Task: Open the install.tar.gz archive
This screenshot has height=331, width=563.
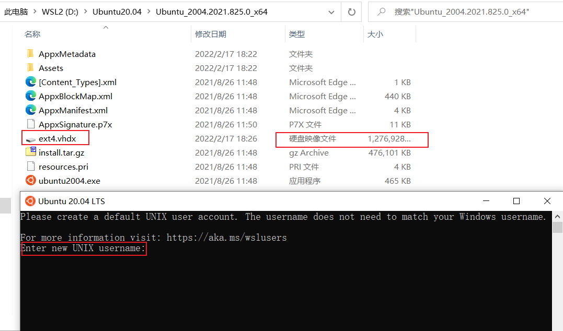Action: click(62, 152)
